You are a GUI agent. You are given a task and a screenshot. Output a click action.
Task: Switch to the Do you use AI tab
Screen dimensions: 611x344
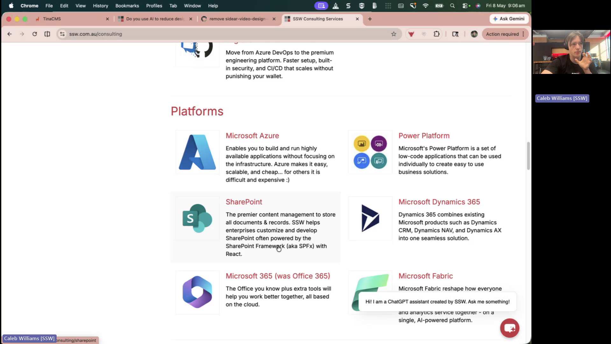[155, 19]
